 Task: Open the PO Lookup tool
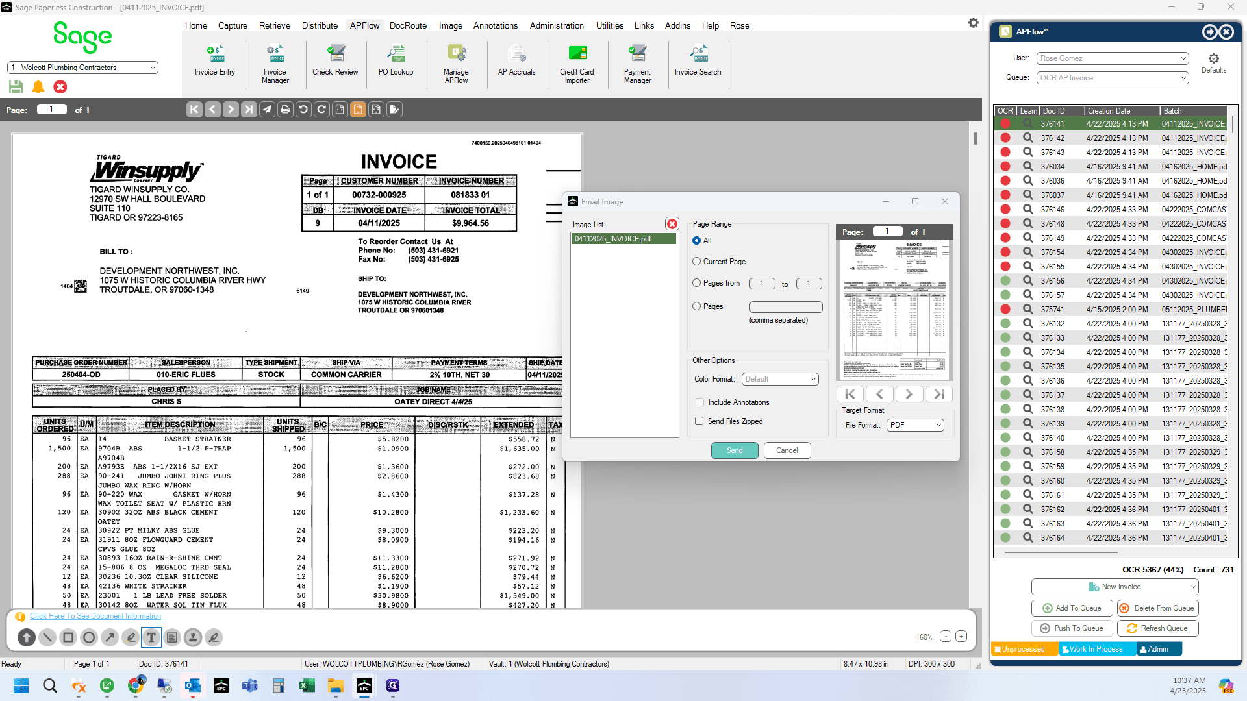[x=396, y=62]
